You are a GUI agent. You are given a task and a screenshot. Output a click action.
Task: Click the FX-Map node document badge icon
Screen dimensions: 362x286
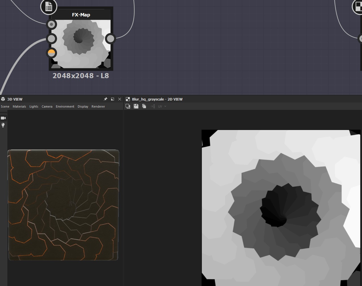(49, 7)
